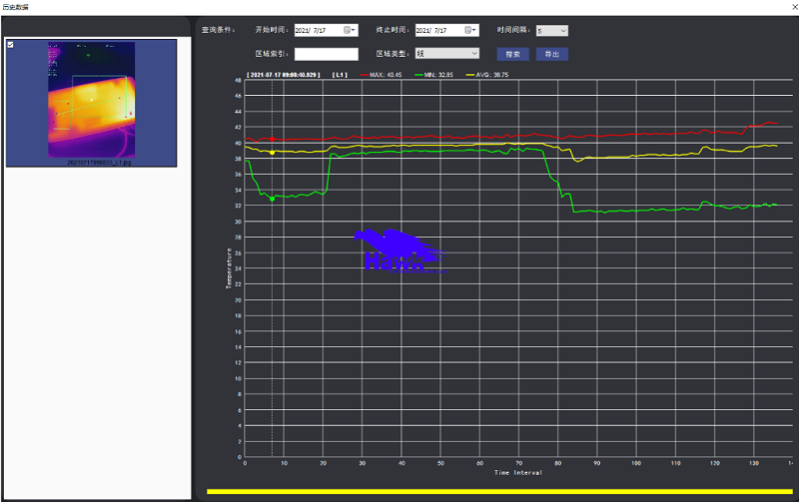Expand the region type dropdown

(473, 54)
